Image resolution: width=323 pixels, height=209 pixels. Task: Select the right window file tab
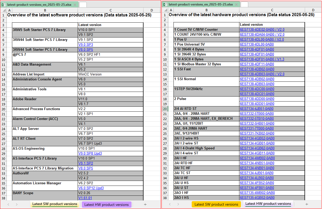point(201,5)
